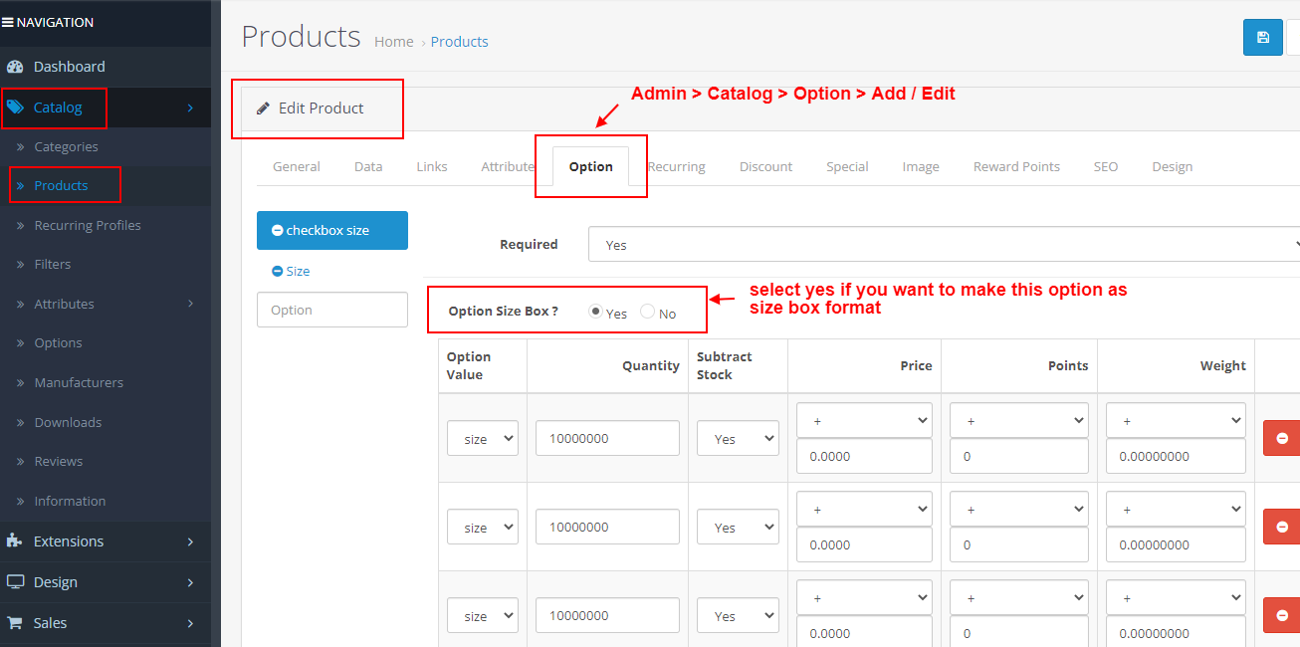The image size is (1300, 647).
Task: Open the Subtract Stock dropdown in first row
Action: pyautogui.click(x=738, y=437)
